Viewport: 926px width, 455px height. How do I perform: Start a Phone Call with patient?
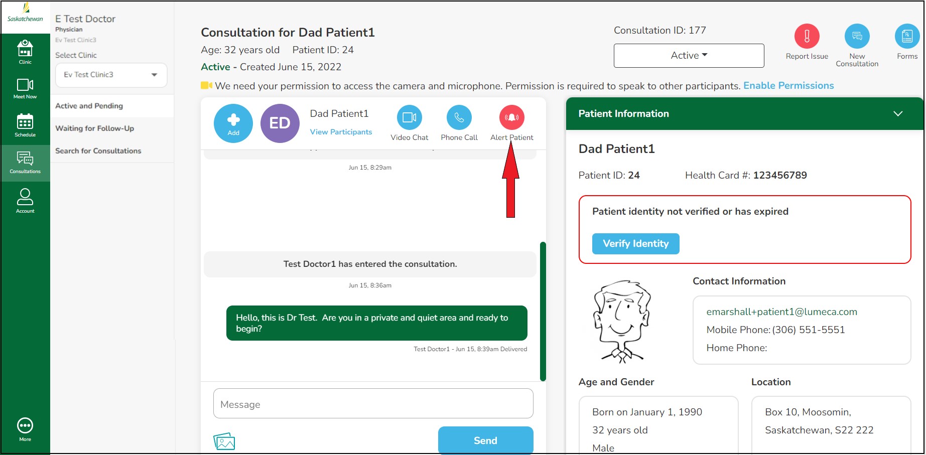pyautogui.click(x=459, y=118)
